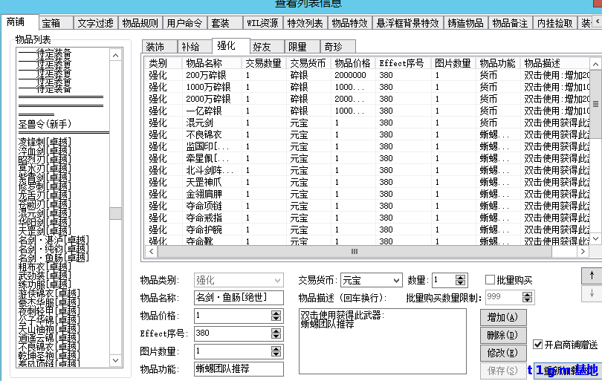602x381 pixels.
Task: Switch to the 宝箱 tab
Action: pyautogui.click(x=52, y=23)
